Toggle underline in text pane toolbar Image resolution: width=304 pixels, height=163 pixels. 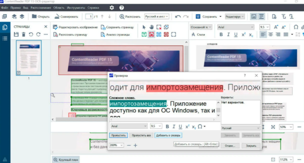pyautogui.click(x=236, y=34)
